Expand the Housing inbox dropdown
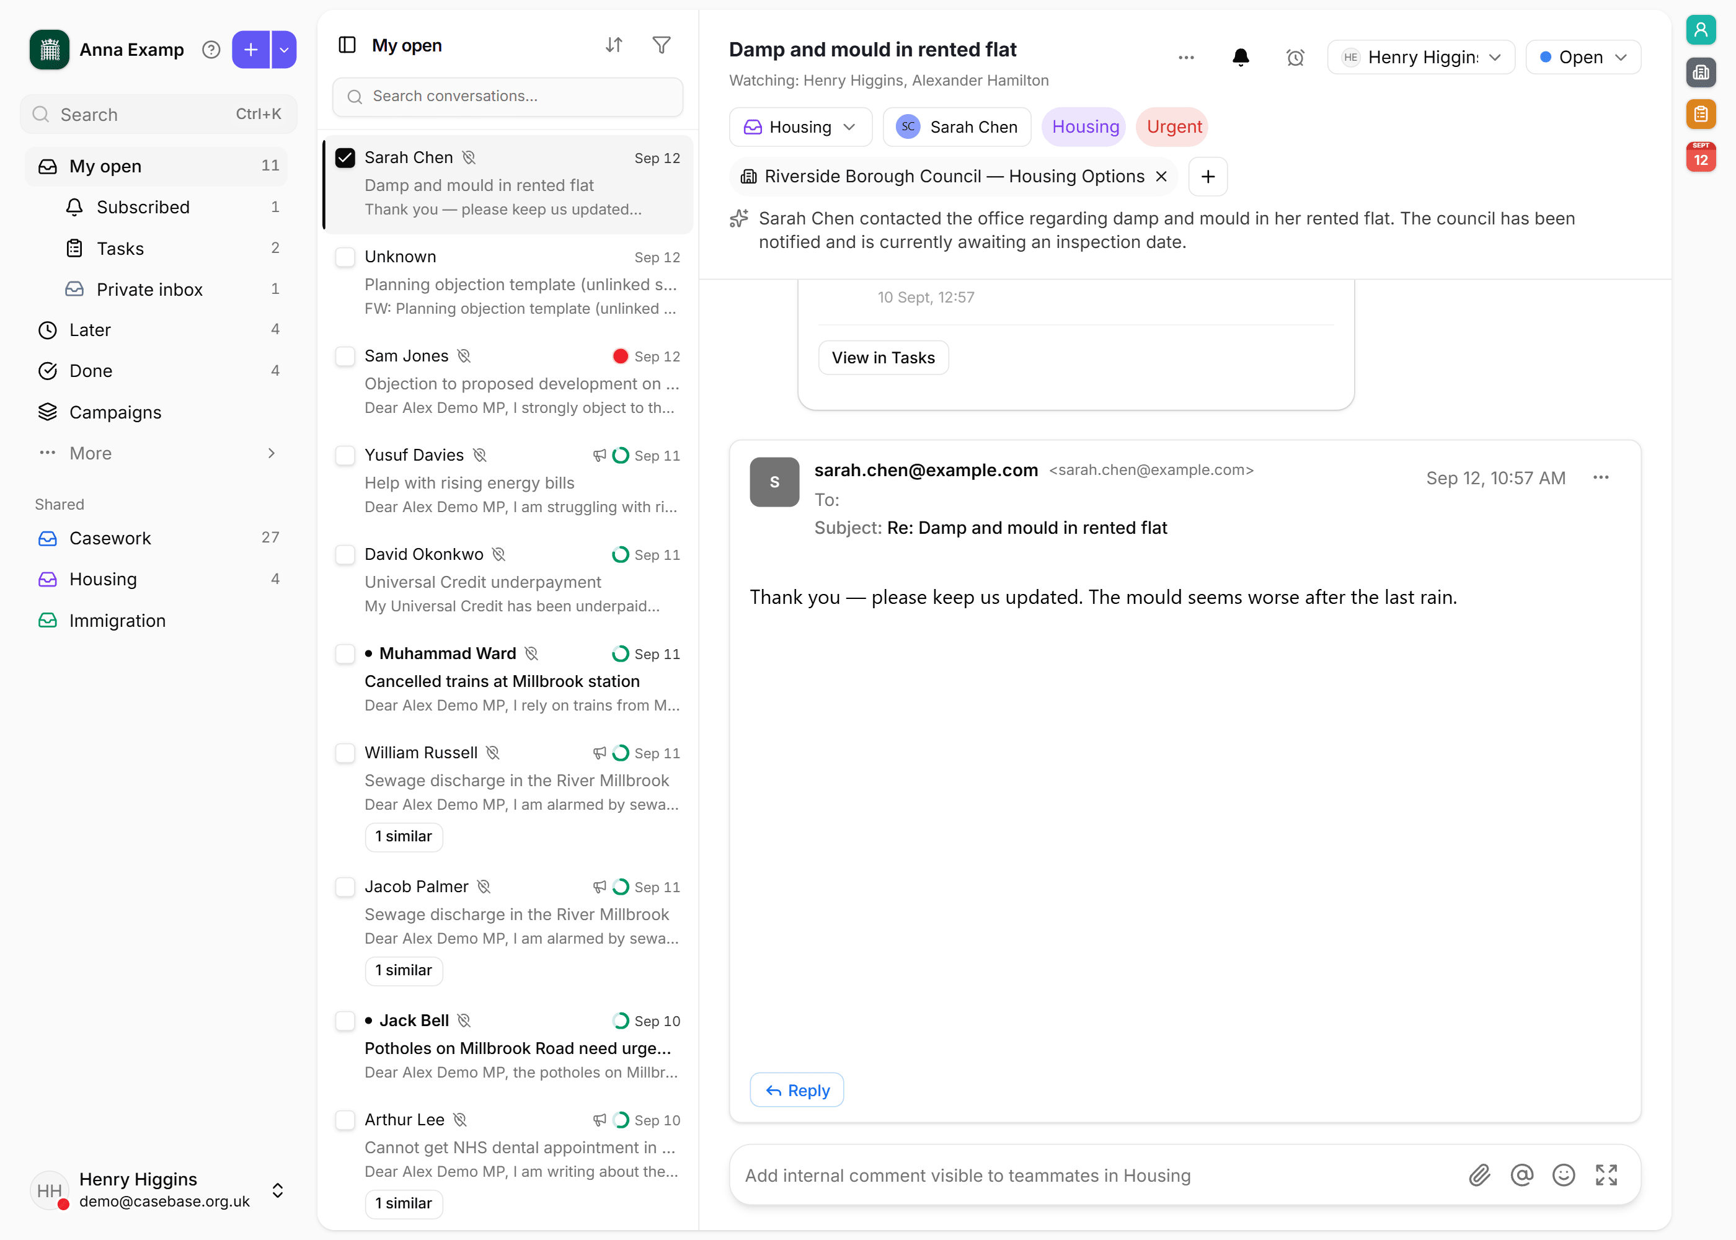Image resolution: width=1736 pixels, height=1240 pixels. [800, 126]
